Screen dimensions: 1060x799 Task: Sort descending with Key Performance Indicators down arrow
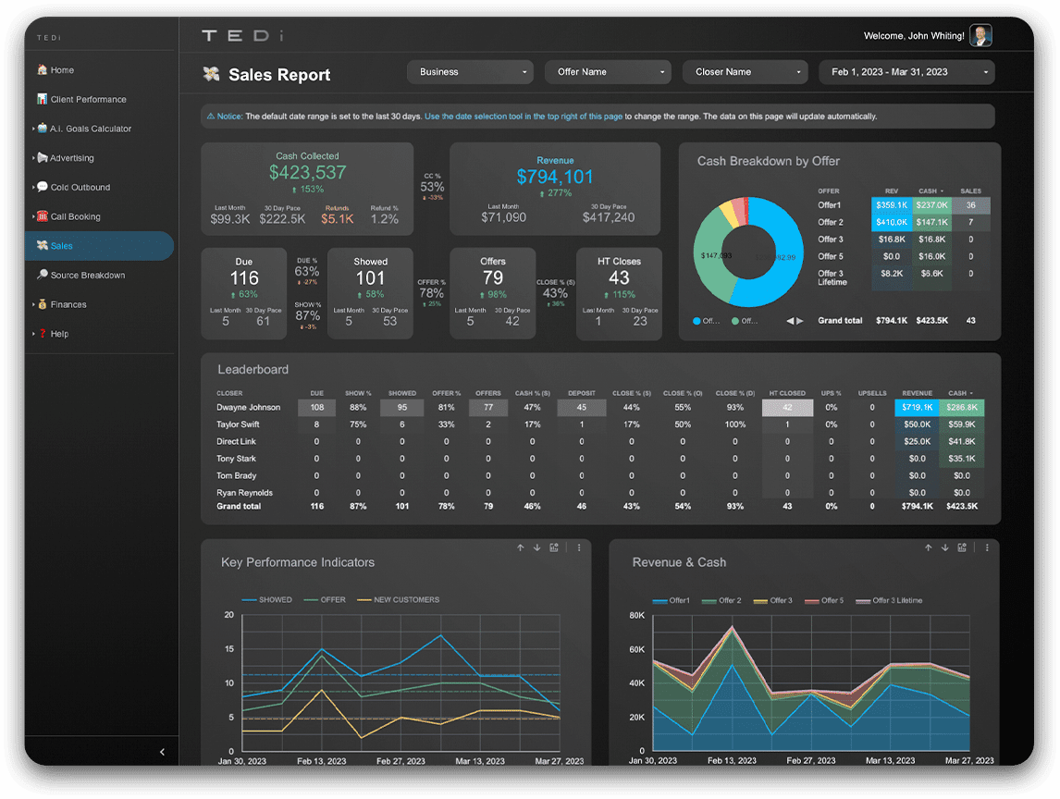click(536, 547)
